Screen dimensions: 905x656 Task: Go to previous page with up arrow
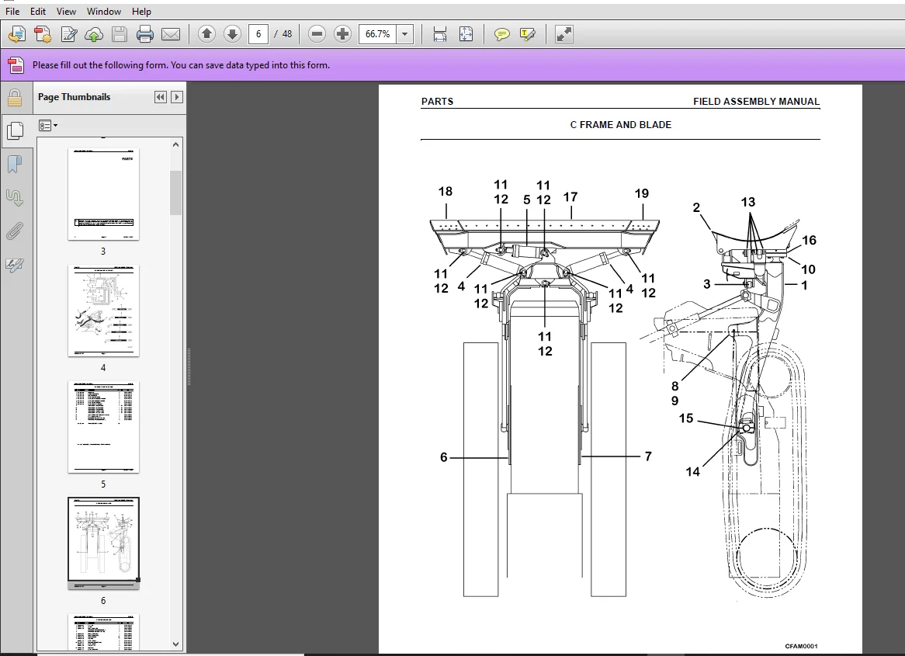point(206,34)
